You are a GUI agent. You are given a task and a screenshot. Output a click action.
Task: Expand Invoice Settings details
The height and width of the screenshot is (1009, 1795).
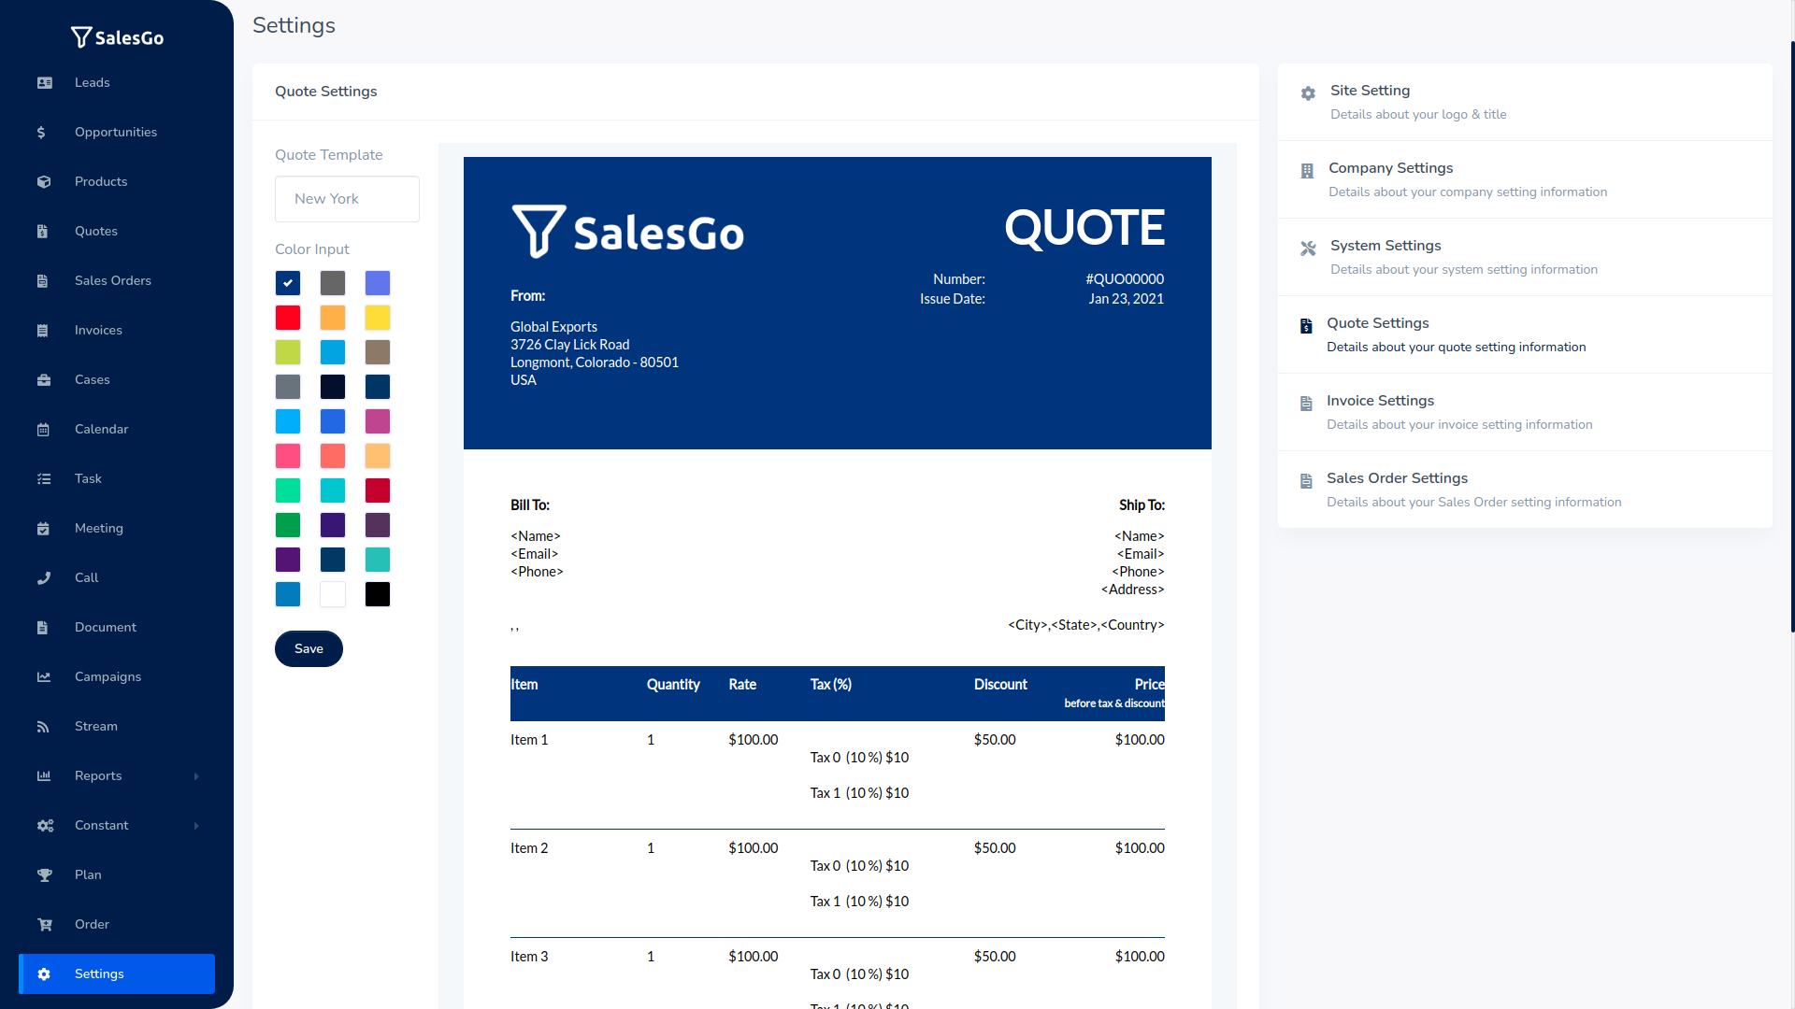(x=1381, y=401)
